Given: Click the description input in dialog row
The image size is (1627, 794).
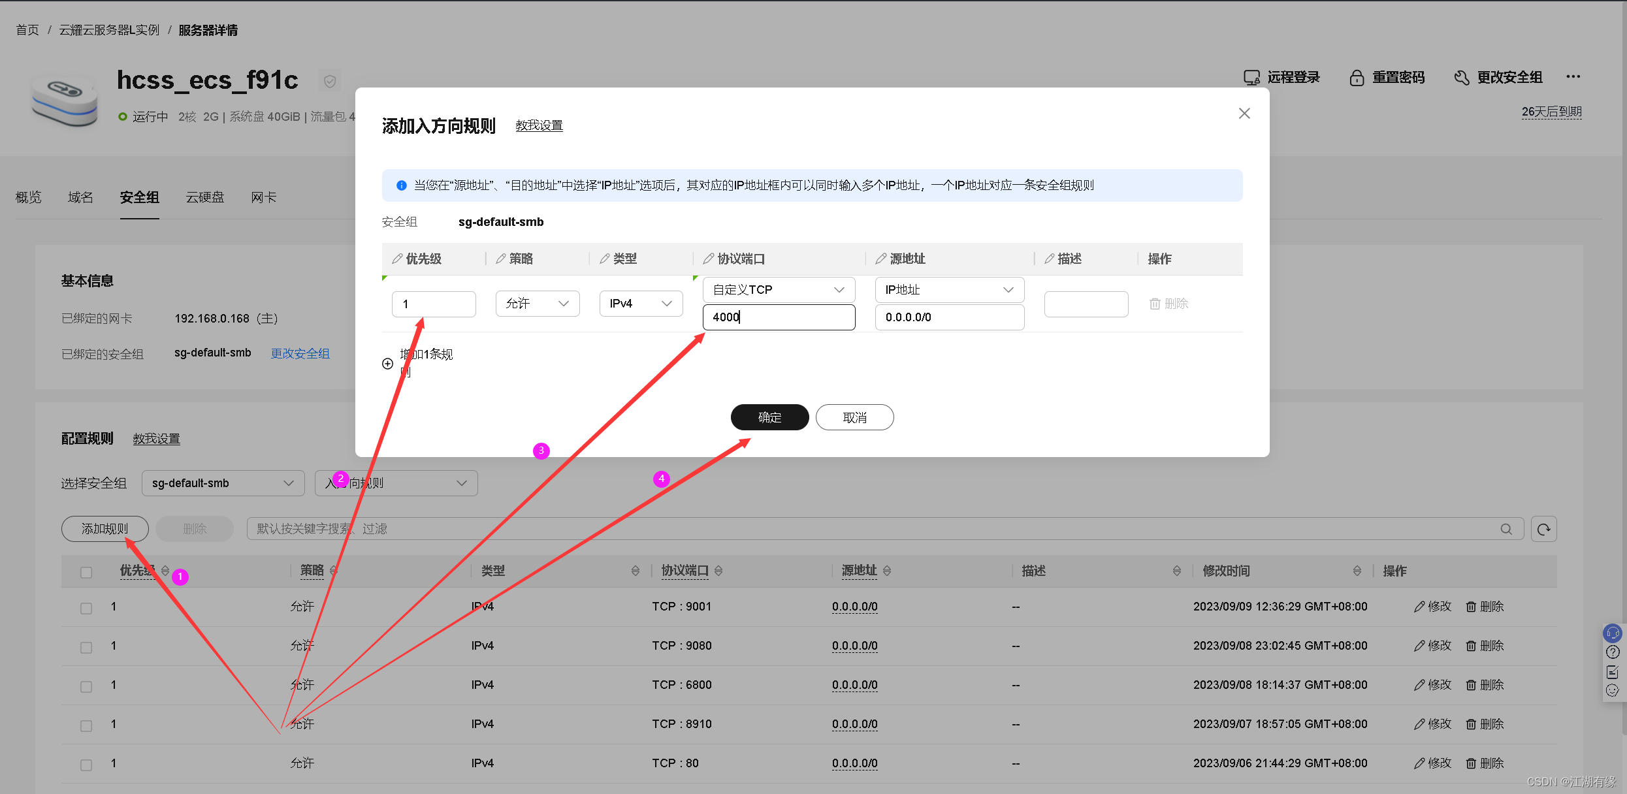Looking at the screenshot, I should click(1086, 304).
